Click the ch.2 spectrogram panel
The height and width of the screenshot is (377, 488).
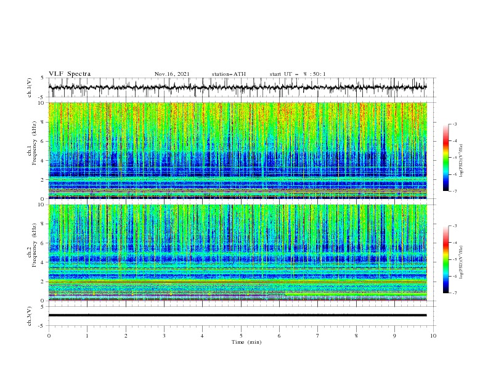click(x=237, y=253)
